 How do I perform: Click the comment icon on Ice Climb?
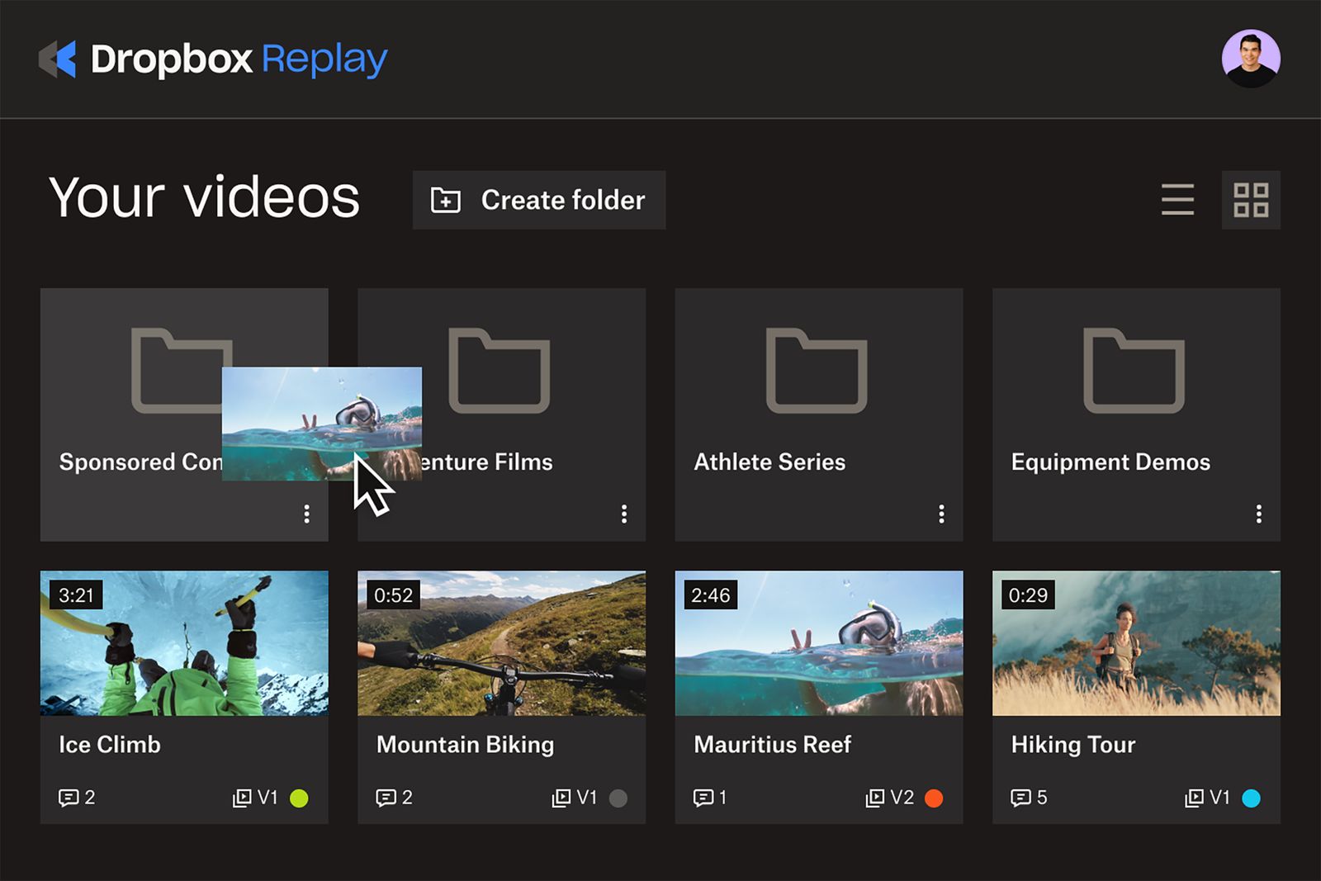point(68,797)
